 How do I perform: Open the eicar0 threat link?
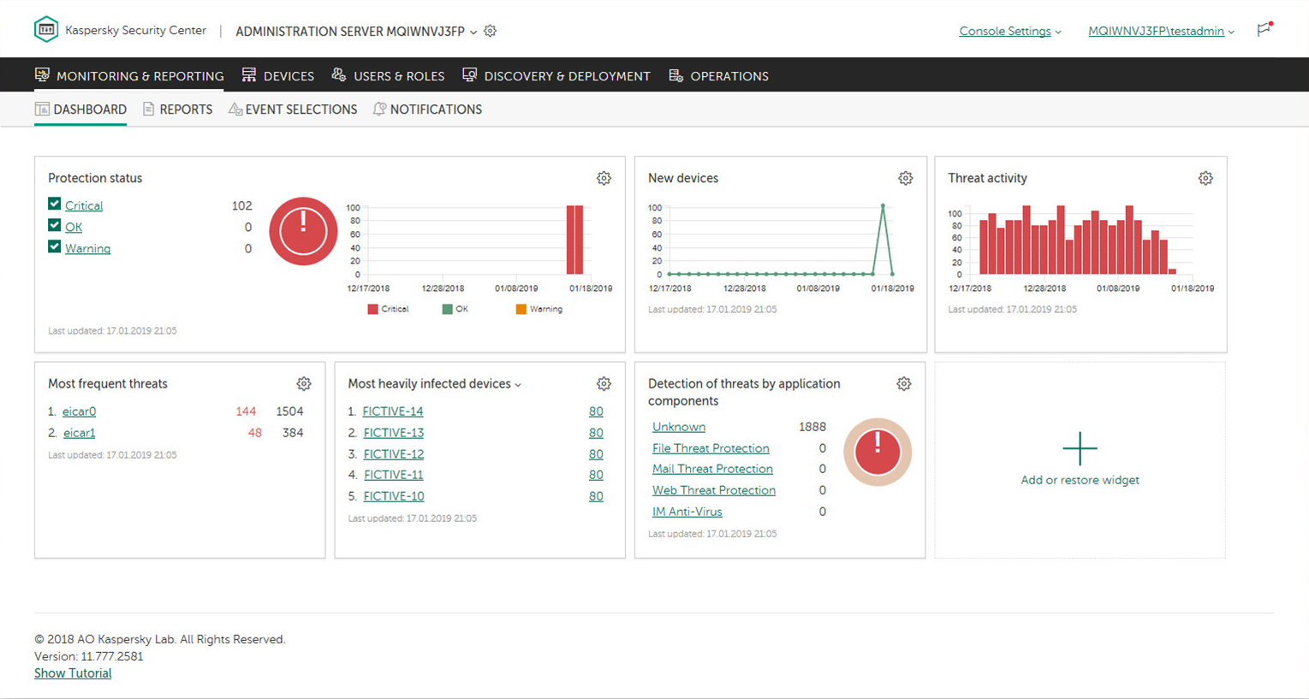coord(79,412)
